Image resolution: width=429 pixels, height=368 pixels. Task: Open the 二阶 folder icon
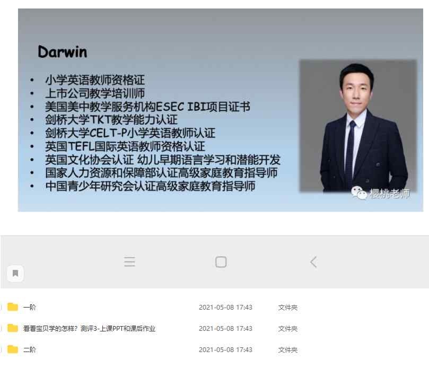(x=13, y=349)
